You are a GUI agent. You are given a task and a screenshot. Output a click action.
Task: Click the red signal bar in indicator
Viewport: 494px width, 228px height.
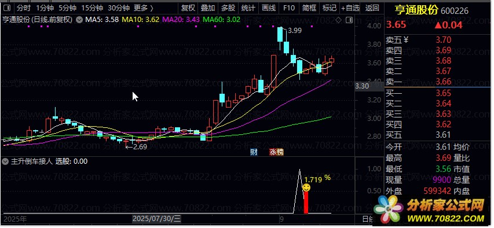(306, 202)
